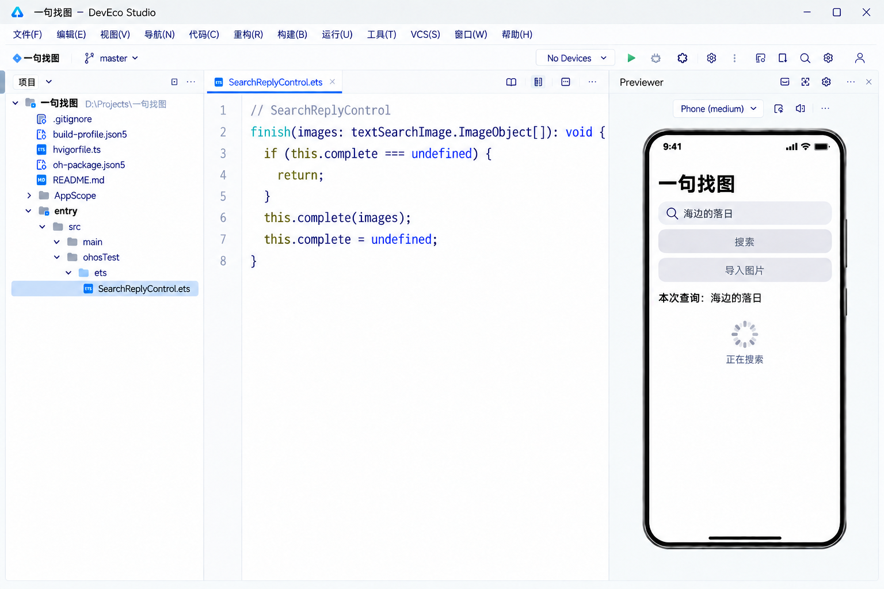Select SearchReplyControl.ets in project tree
Screen dimensions: 884x589
105,289
